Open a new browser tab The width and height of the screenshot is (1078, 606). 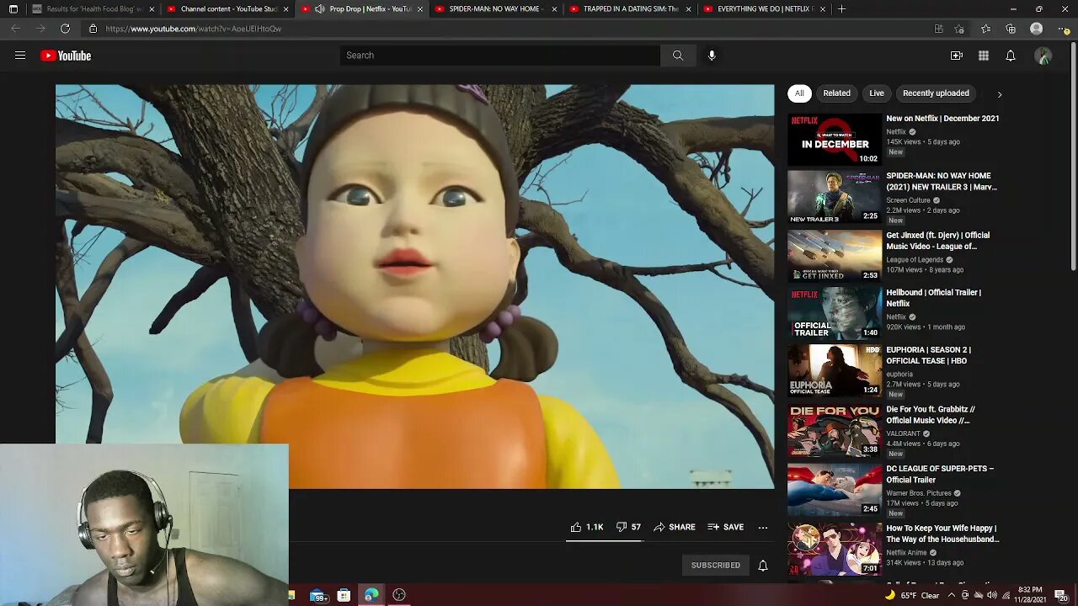point(841,9)
